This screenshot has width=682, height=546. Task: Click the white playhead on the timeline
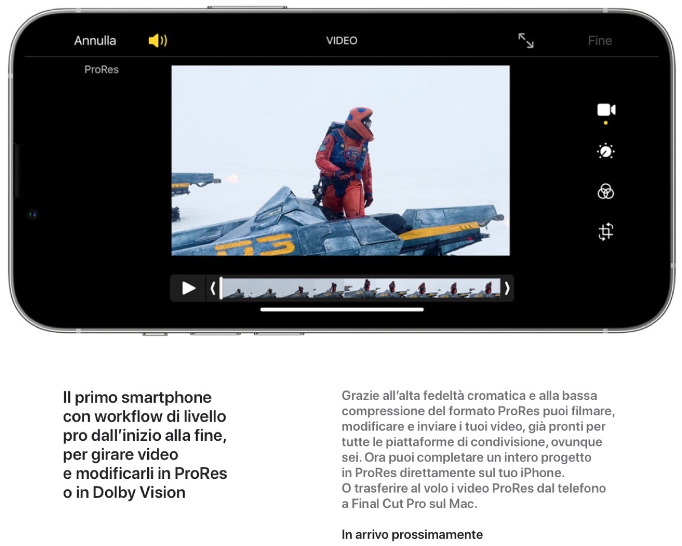click(221, 288)
